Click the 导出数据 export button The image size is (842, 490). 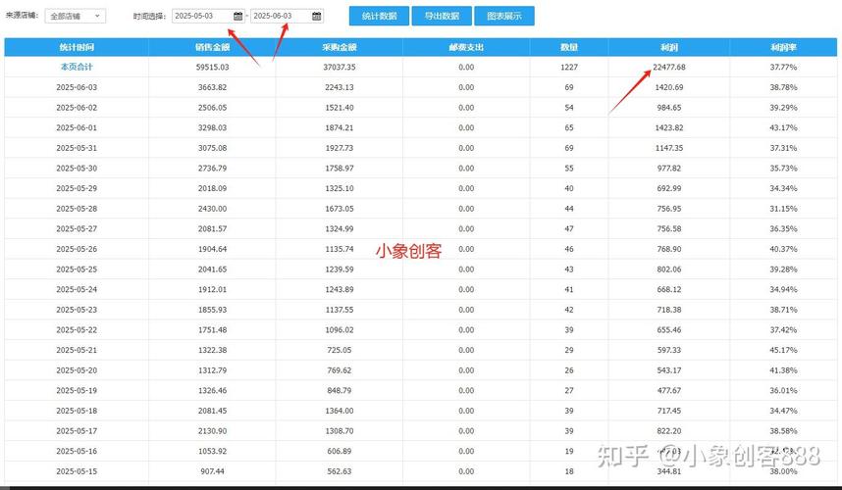[442, 16]
